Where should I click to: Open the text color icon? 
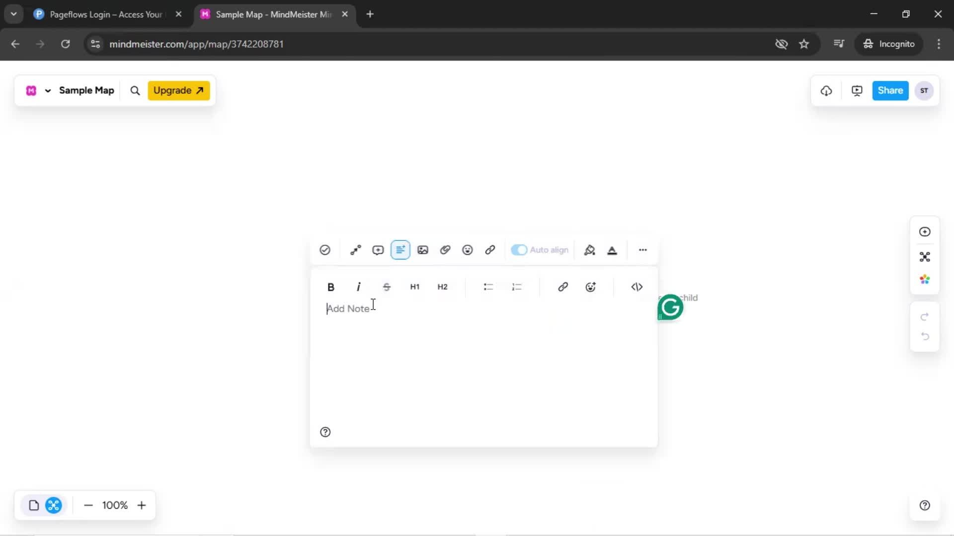tap(612, 250)
